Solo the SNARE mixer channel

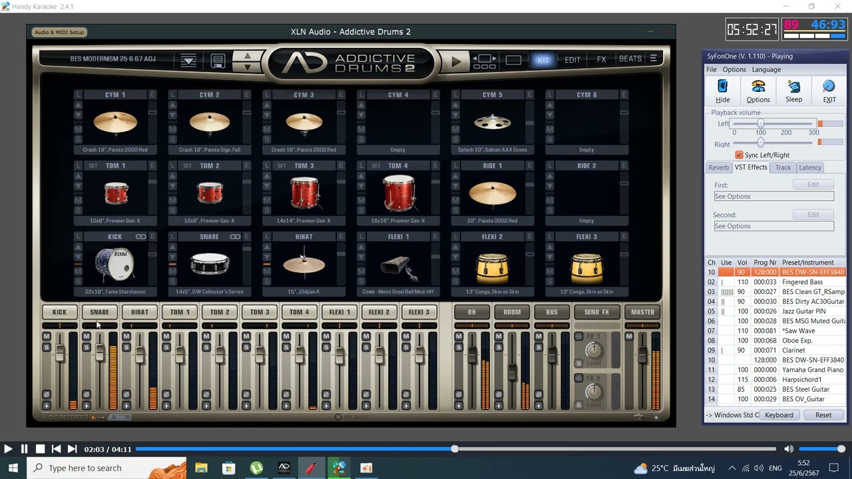[87, 347]
